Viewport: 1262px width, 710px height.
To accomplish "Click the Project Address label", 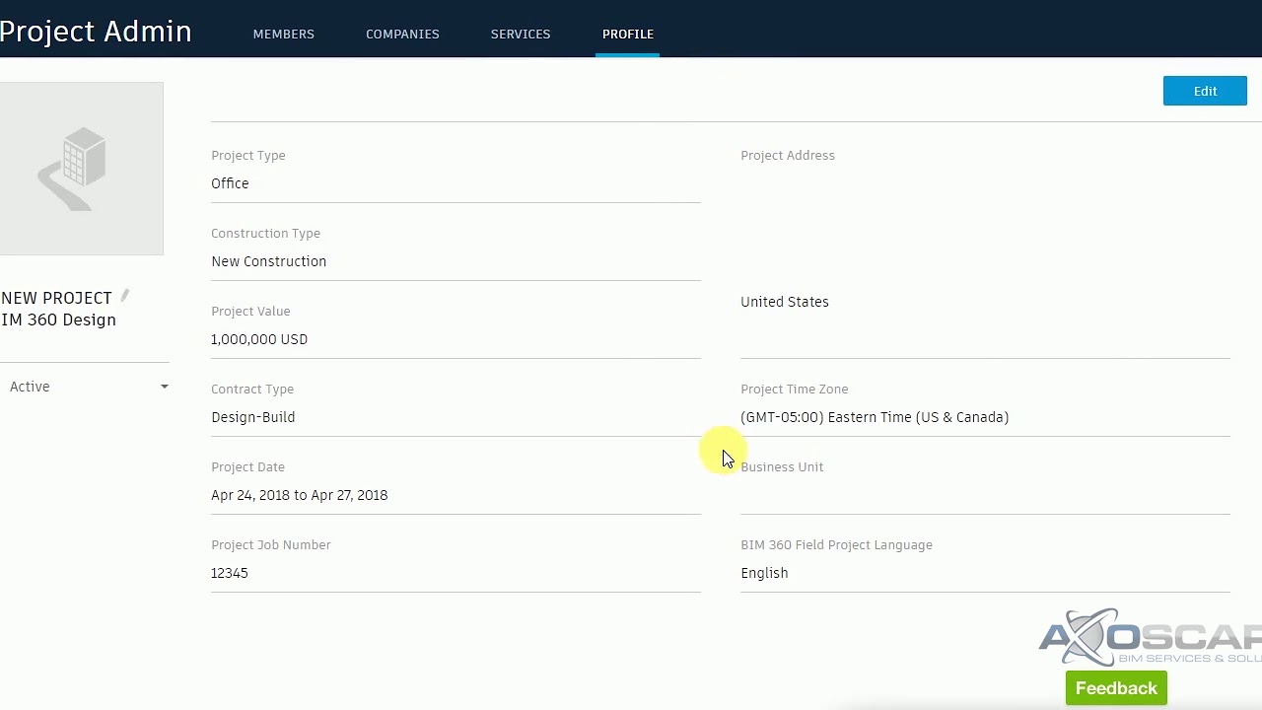I will tap(787, 156).
